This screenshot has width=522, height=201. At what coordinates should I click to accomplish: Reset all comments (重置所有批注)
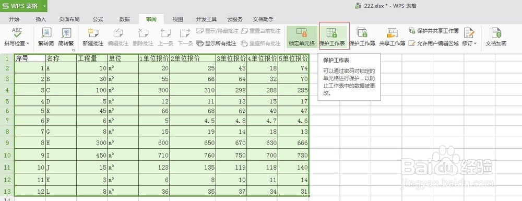pos(260,43)
